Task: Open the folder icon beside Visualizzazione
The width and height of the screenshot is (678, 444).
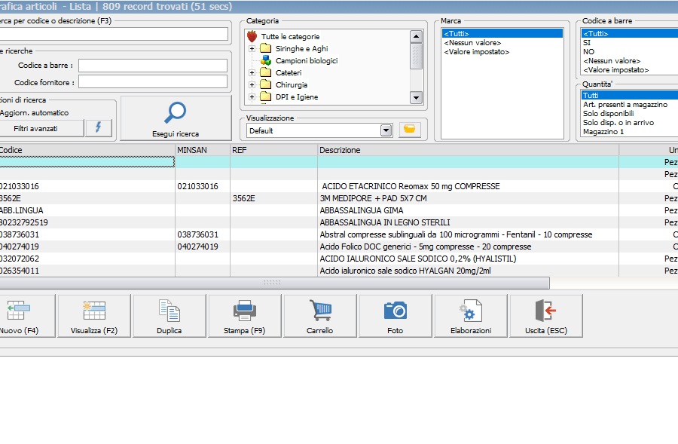Action: pyautogui.click(x=409, y=130)
